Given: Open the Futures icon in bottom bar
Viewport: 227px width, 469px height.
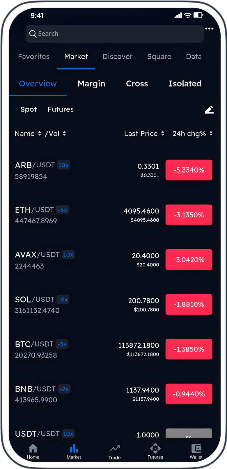Looking at the screenshot, I should pyautogui.click(x=155, y=448).
